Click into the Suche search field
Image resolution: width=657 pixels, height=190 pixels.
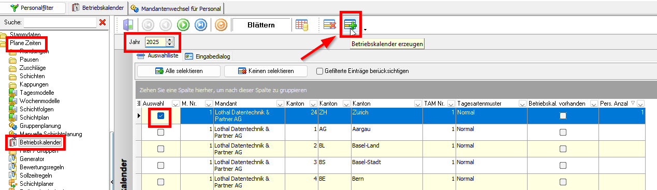60,22
